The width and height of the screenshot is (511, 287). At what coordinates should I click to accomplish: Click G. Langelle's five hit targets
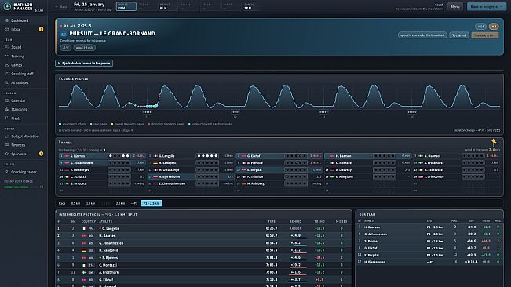click(207, 156)
